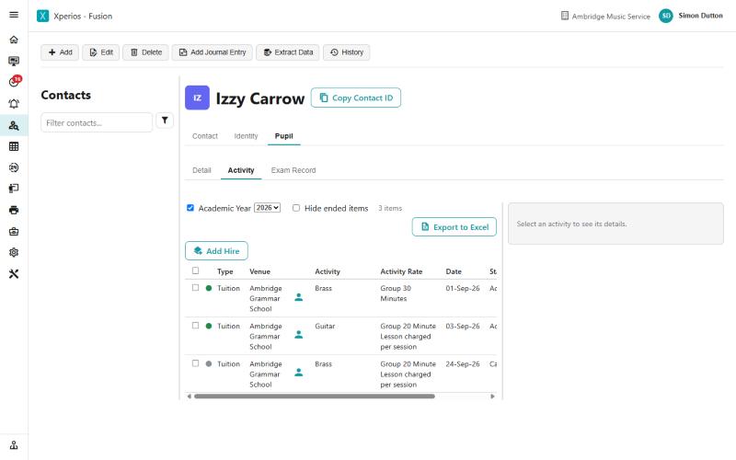The image size is (736, 460).
Task: Click person icon in Guitar row
Action: pos(298,335)
